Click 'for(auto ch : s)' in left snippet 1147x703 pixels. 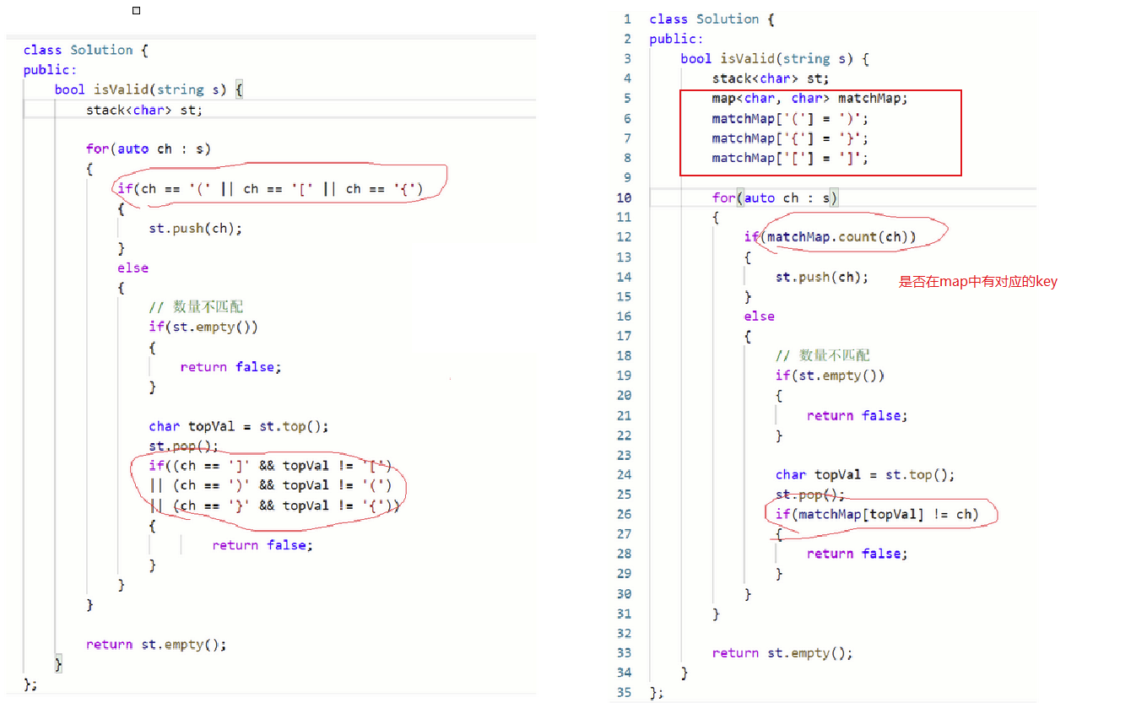click(x=148, y=149)
